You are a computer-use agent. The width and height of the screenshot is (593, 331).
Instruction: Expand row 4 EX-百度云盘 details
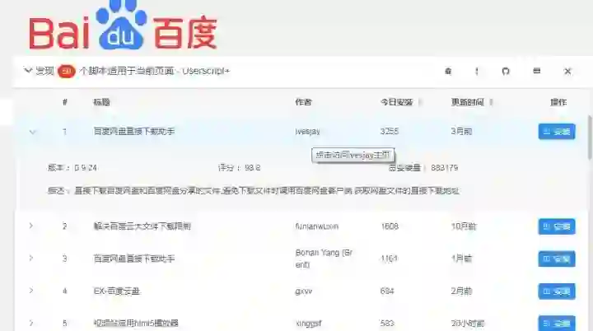31,291
